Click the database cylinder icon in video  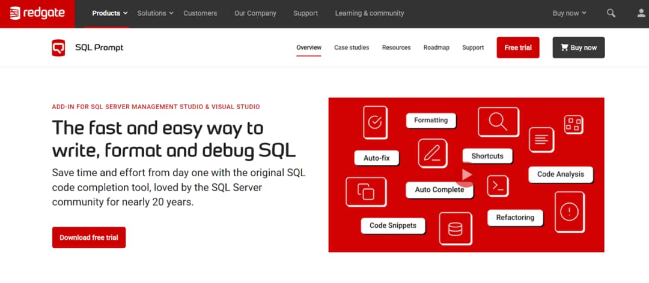tap(456, 228)
